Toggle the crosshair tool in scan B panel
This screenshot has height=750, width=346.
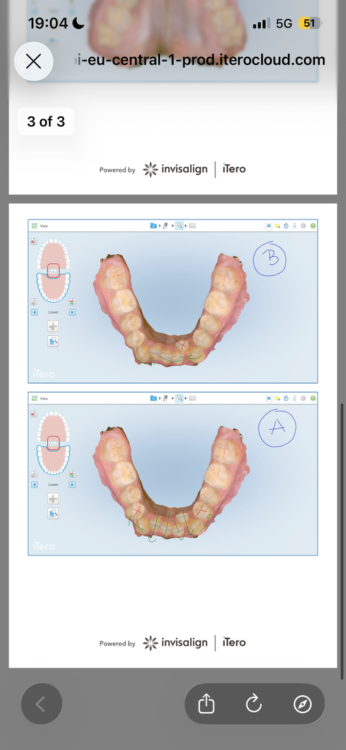(x=53, y=326)
